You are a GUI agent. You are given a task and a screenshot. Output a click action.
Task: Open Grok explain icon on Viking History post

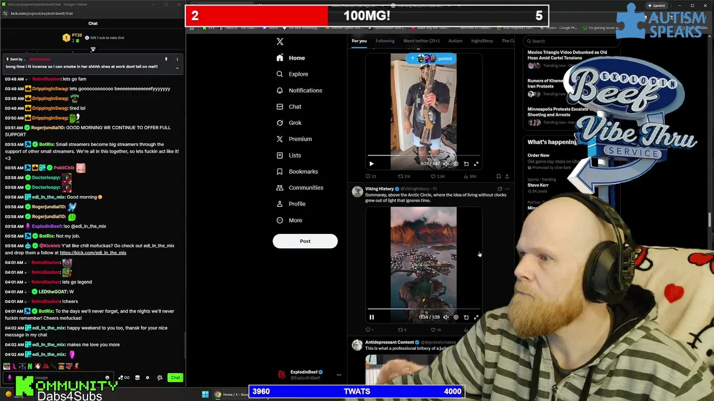(499, 189)
